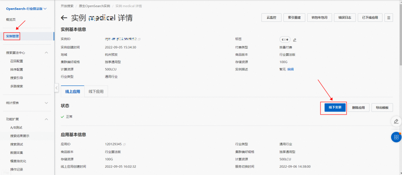Open the 原生OpenSearch实例 breadcrumb link
This screenshot has height=175, width=402.
94,6
